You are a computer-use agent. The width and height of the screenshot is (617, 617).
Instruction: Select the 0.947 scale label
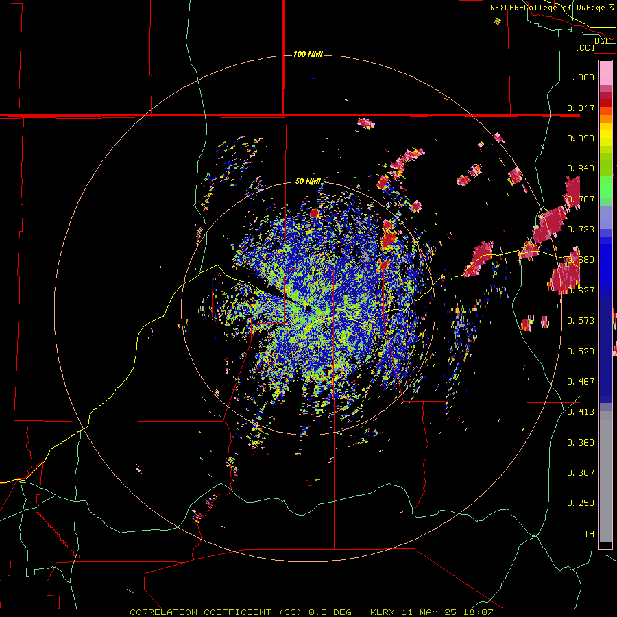tap(581, 108)
